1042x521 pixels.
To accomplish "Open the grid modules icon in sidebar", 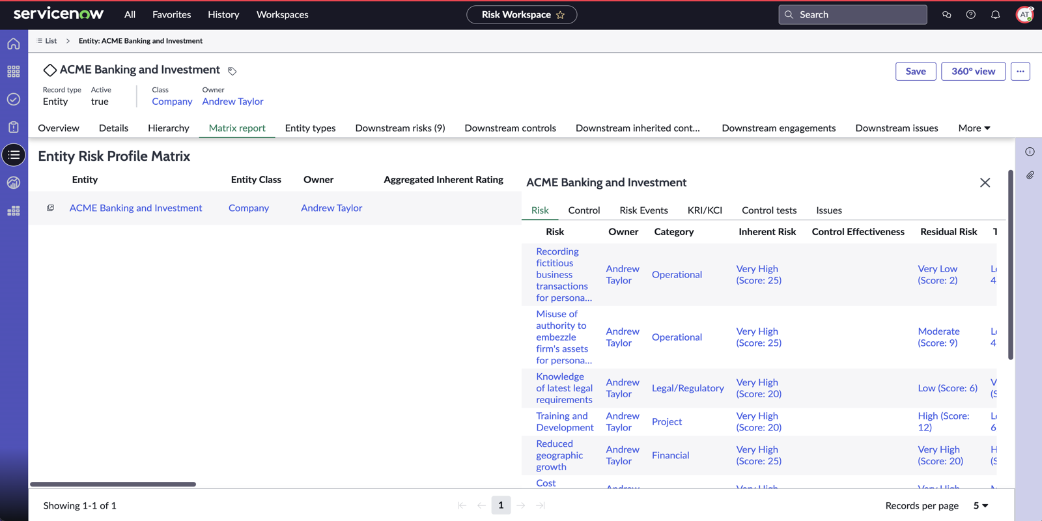I will point(14,71).
